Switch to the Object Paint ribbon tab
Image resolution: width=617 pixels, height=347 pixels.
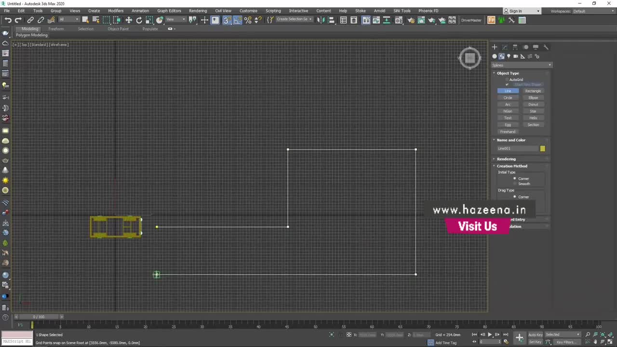point(118,29)
